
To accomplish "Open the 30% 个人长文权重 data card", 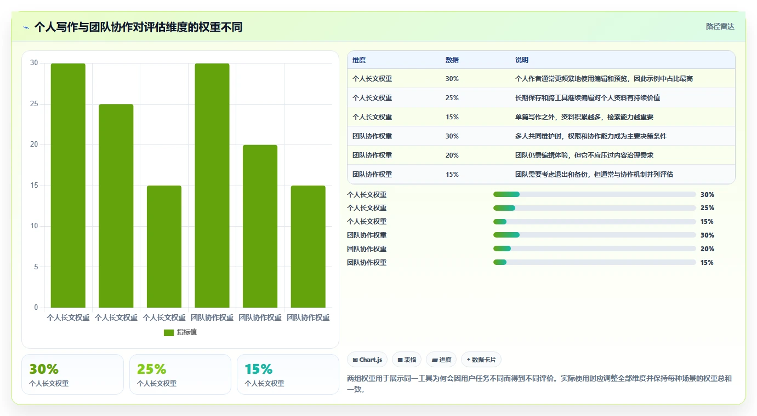I will pyautogui.click(x=72, y=374).
